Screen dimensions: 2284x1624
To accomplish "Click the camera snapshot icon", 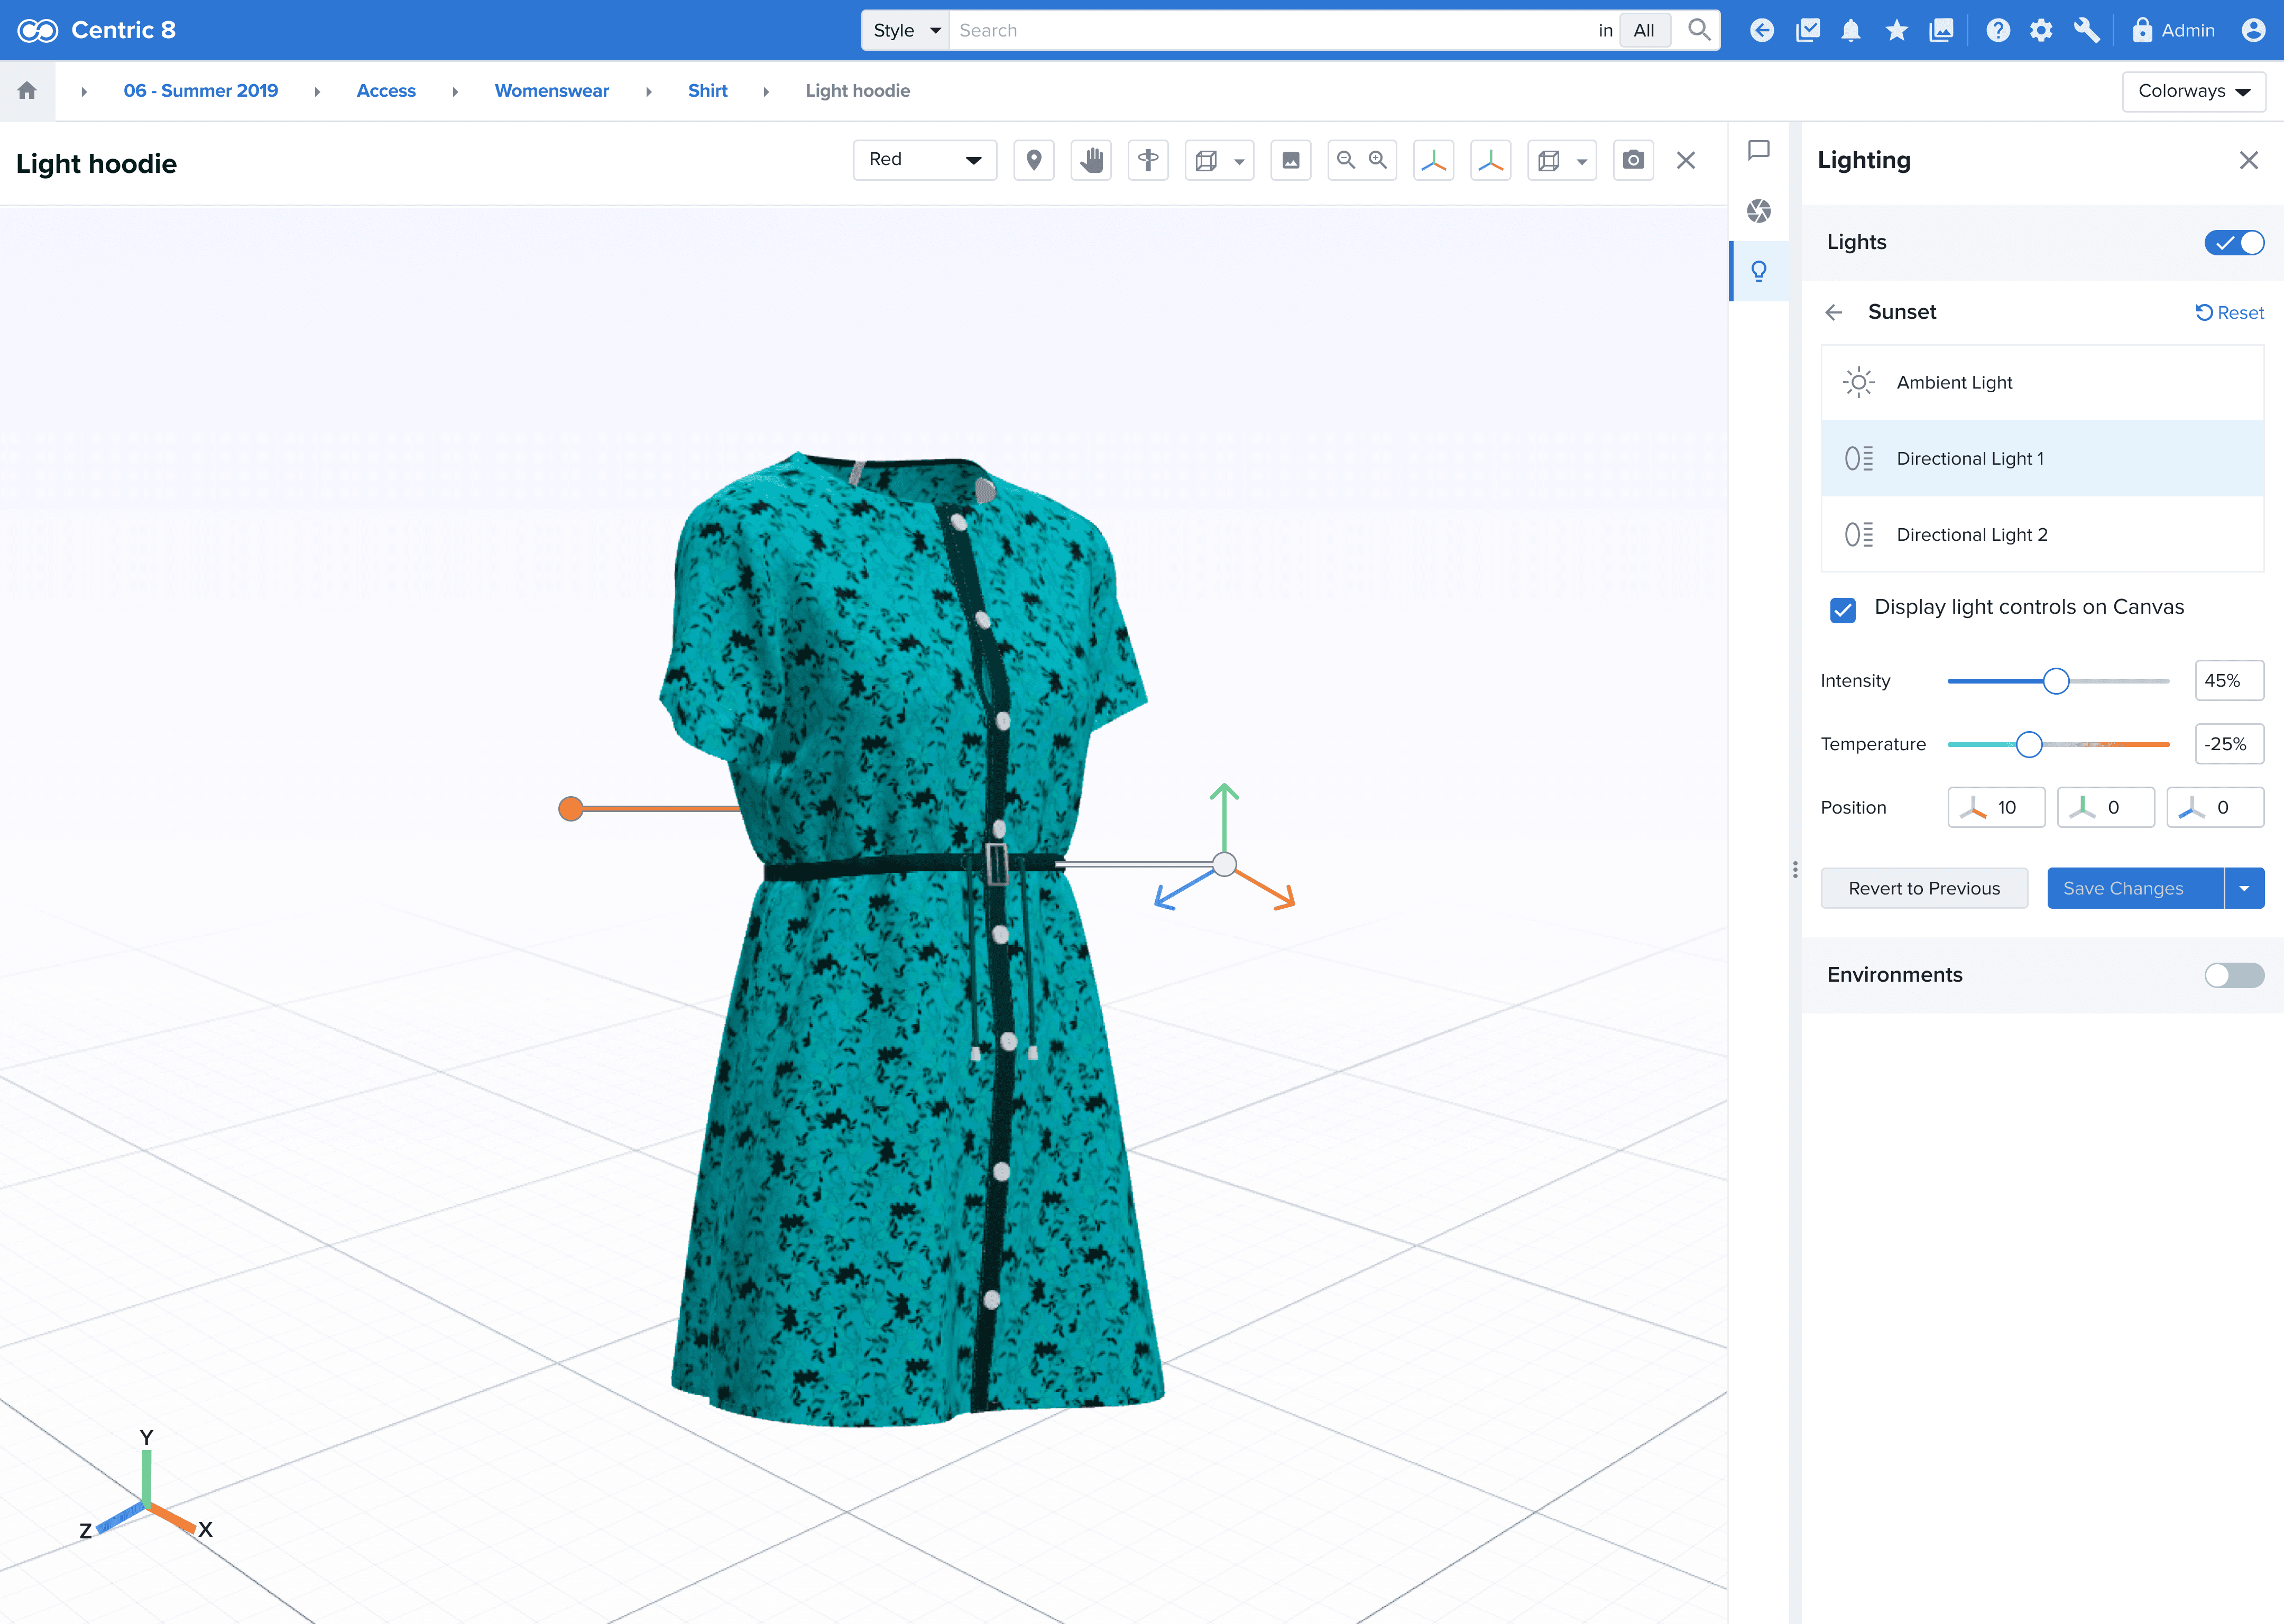I will click(1632, 160).
